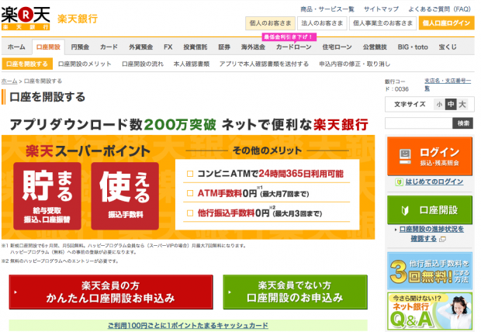Open the 住宅ローン navigation tab
This screenshot has width=481, height=332.
337,47
